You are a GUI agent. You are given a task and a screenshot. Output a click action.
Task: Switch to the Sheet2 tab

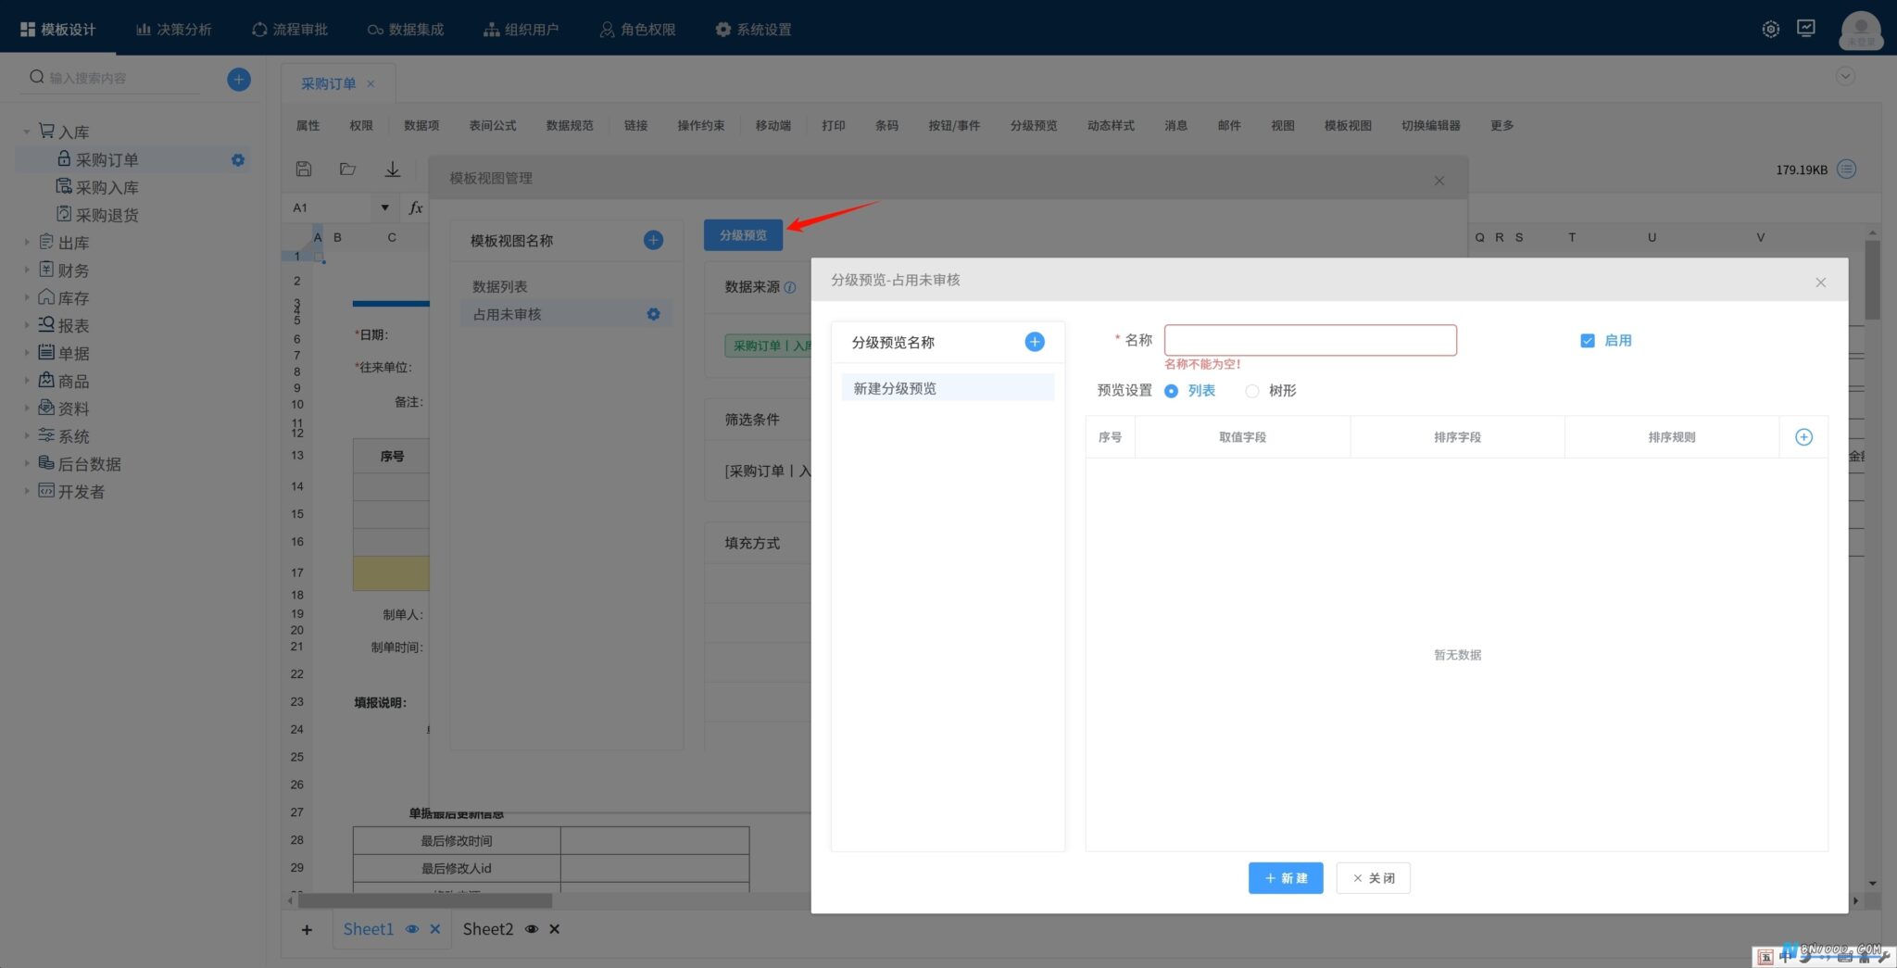pos(488,929)
